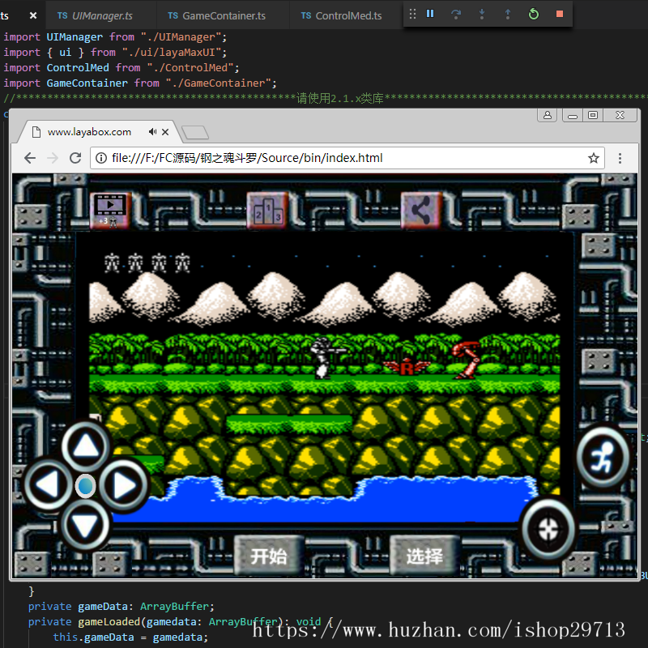The image size is (648, 648).
Task: Bookmark this page with the star icon
Action: click(594, 158)
